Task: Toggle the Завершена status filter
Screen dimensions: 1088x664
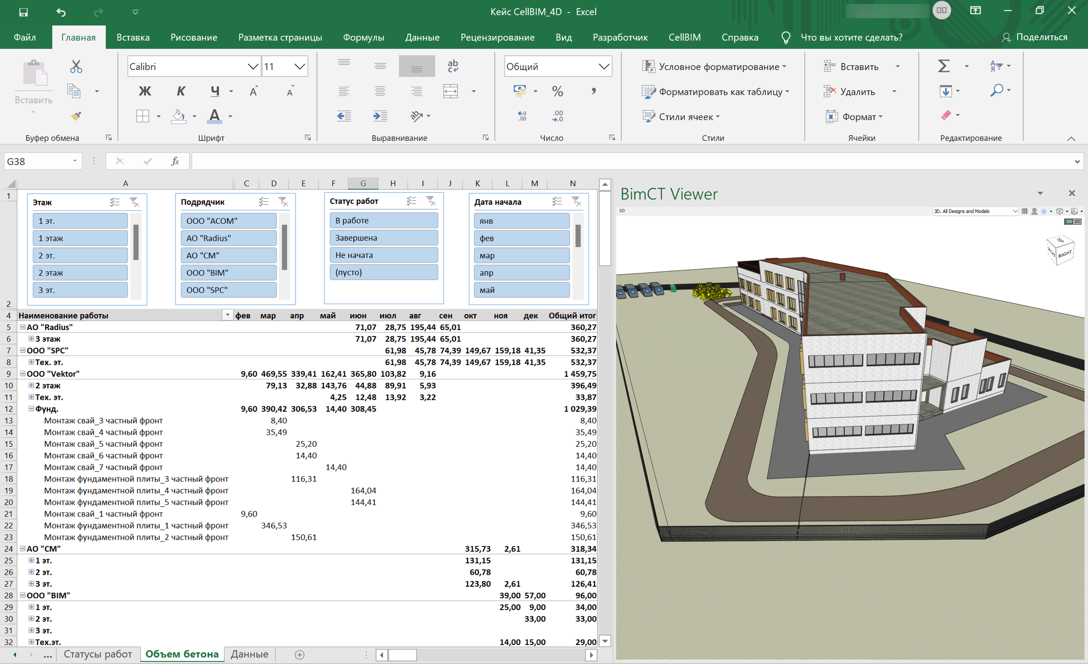Action: pyautogui.click(x=383, y=237)
